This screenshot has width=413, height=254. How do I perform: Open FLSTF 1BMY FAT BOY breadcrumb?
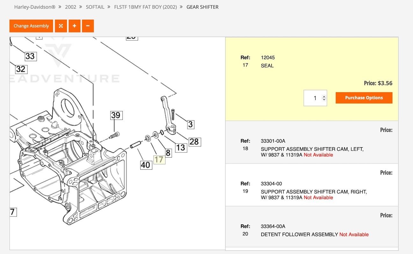(x=145, y=7)
